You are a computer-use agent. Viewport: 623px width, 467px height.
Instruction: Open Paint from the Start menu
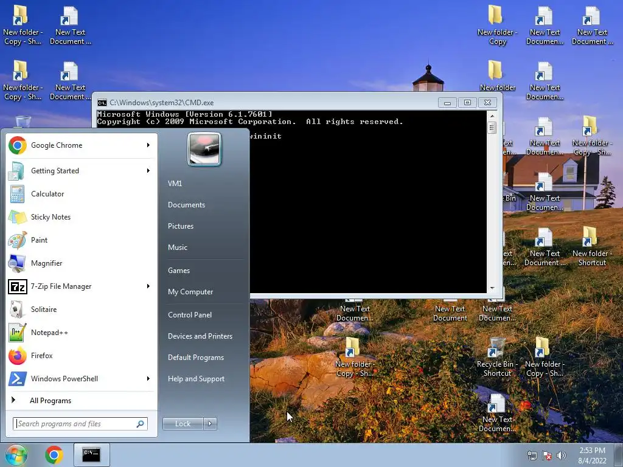pos(81,240)
